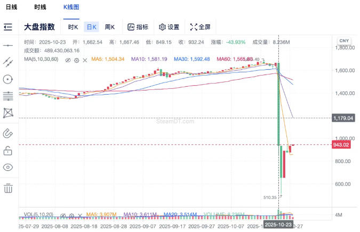Select the horizontal line drawing tool
The image size is (360, 232).
[x=8, y=45]
